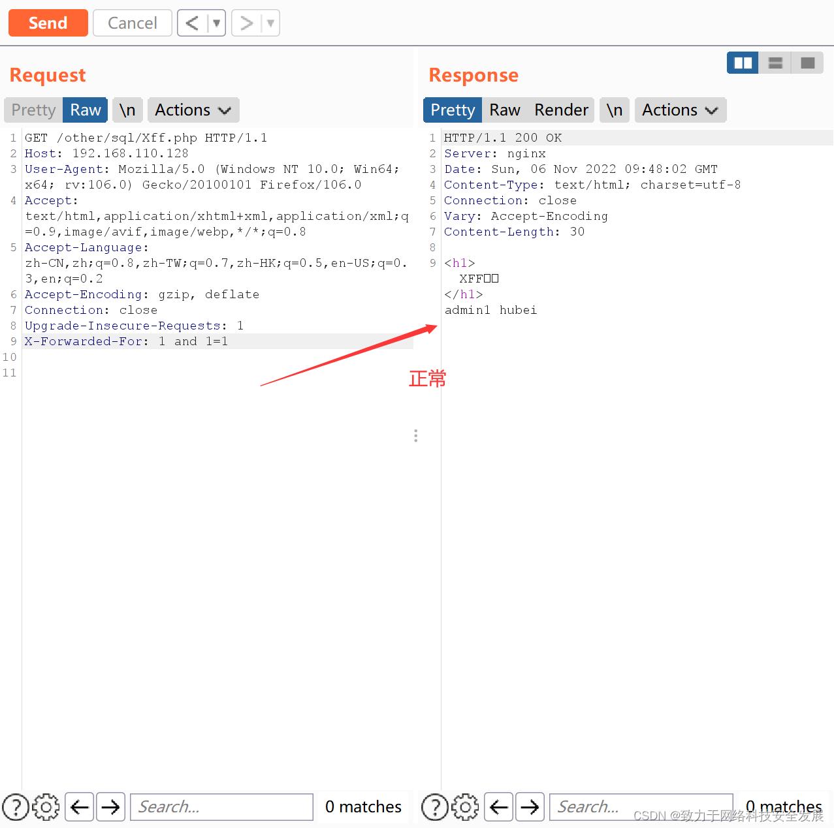Jump to next match in Response search
The height and width of the screenshot is (828, 834).
(530, 807)
